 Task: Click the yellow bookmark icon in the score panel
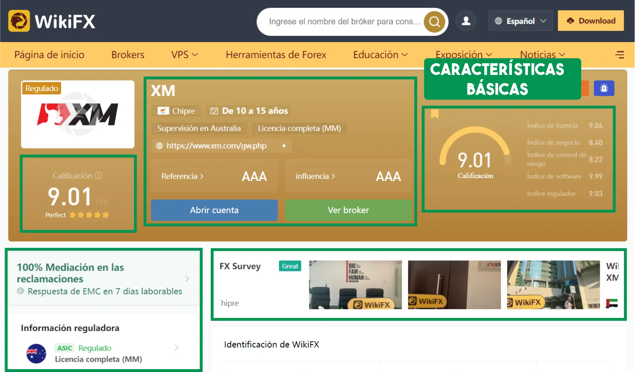tap(435, 113)
